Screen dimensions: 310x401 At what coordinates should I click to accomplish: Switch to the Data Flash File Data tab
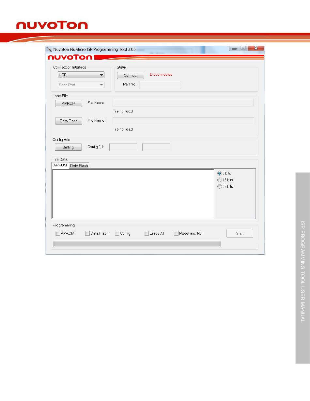(x=79, y=166)
